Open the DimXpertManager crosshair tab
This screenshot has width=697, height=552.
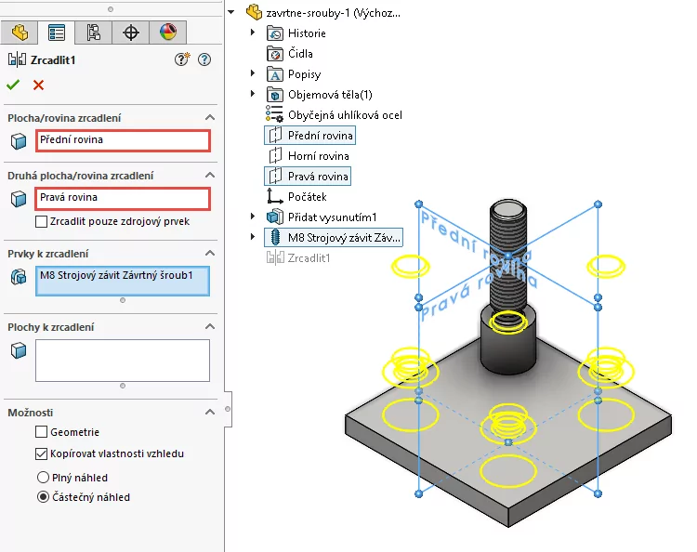point(131,33)
